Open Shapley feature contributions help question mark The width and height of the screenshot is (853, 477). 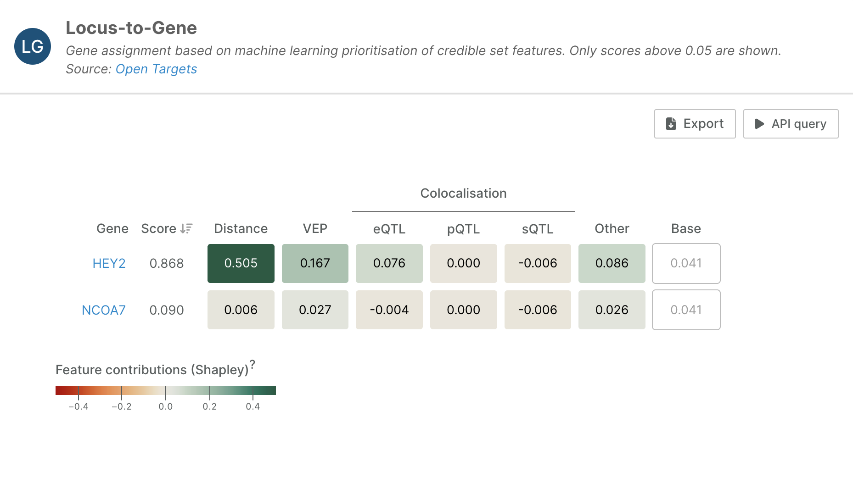(x=252, y=364)
